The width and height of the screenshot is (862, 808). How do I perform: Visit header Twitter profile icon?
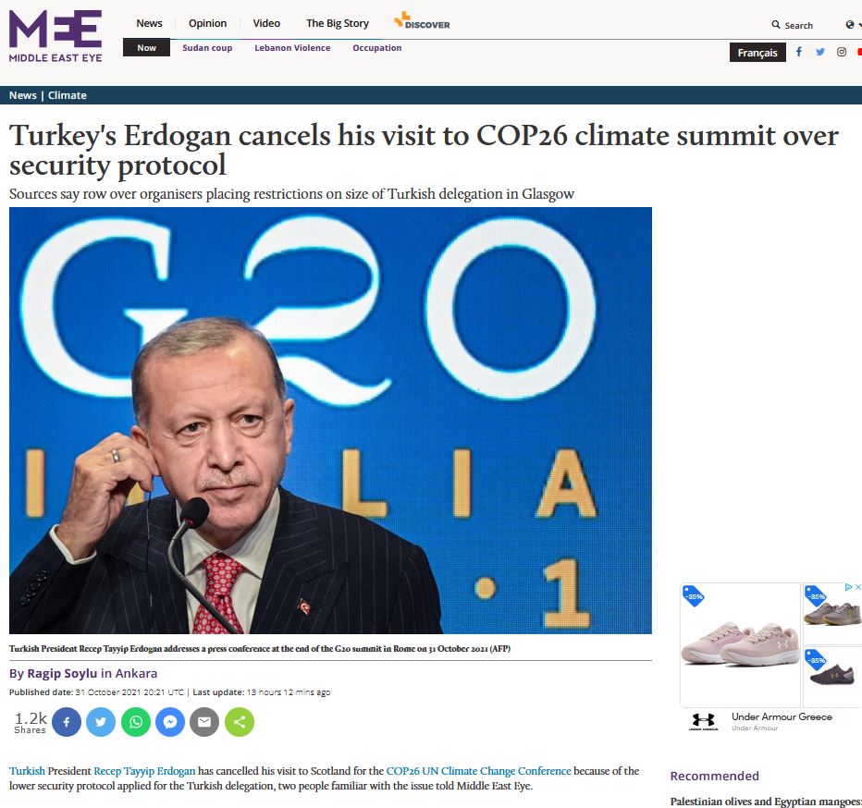click(x=820, y=52)
